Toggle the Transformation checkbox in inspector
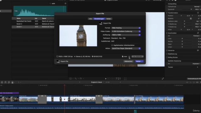This screenshot has height=113, width=201. tap(167, 13)
